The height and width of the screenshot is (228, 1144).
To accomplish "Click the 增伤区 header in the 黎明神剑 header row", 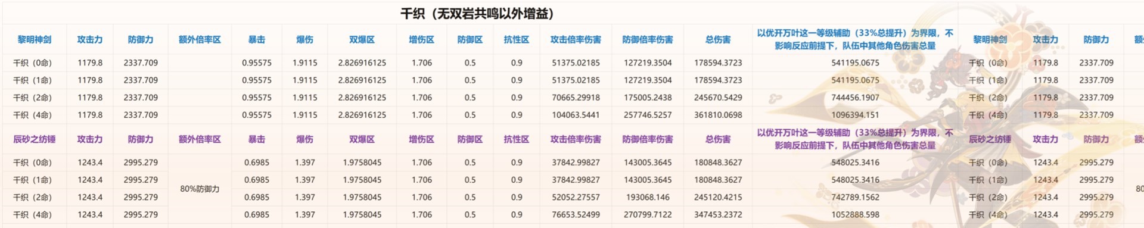I will [421, 39].
